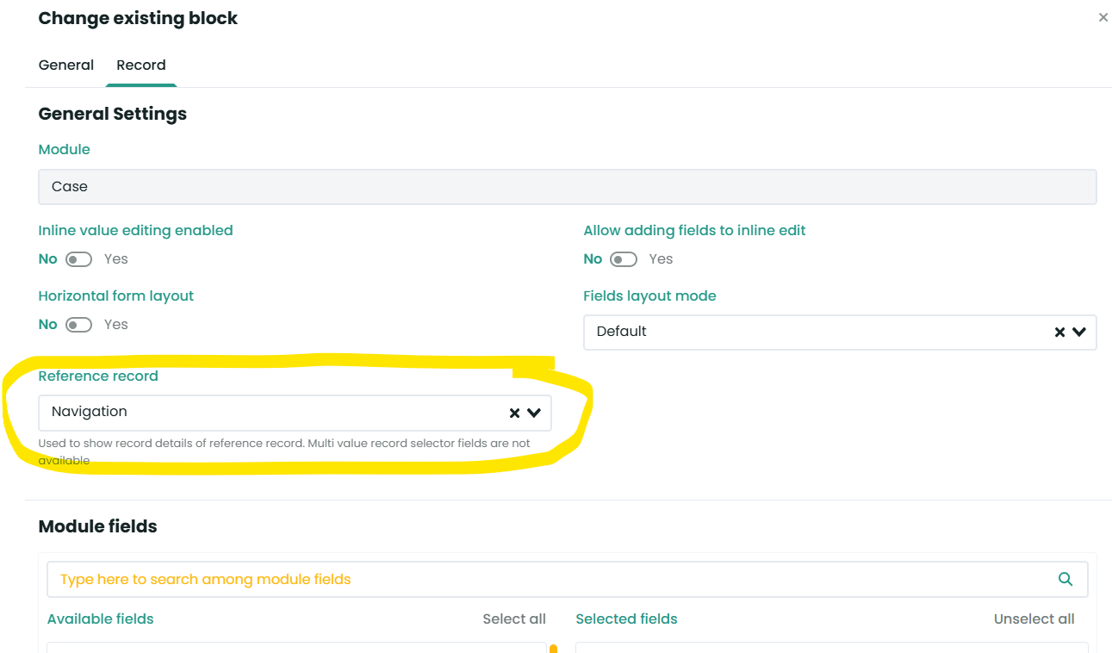
Task: Click the Yes label for Horizontal form layout
Action: [x=116, y=325]
